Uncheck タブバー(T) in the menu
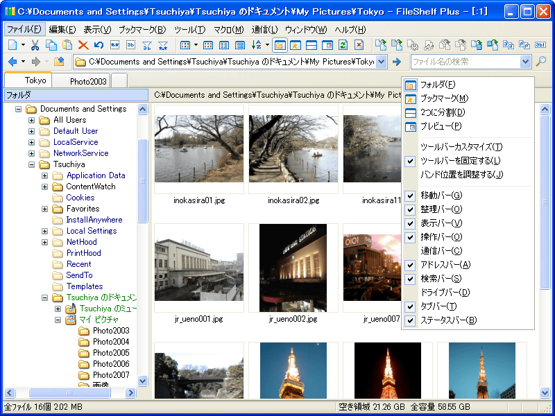The image size is (555, 416). tap(468, 306)
